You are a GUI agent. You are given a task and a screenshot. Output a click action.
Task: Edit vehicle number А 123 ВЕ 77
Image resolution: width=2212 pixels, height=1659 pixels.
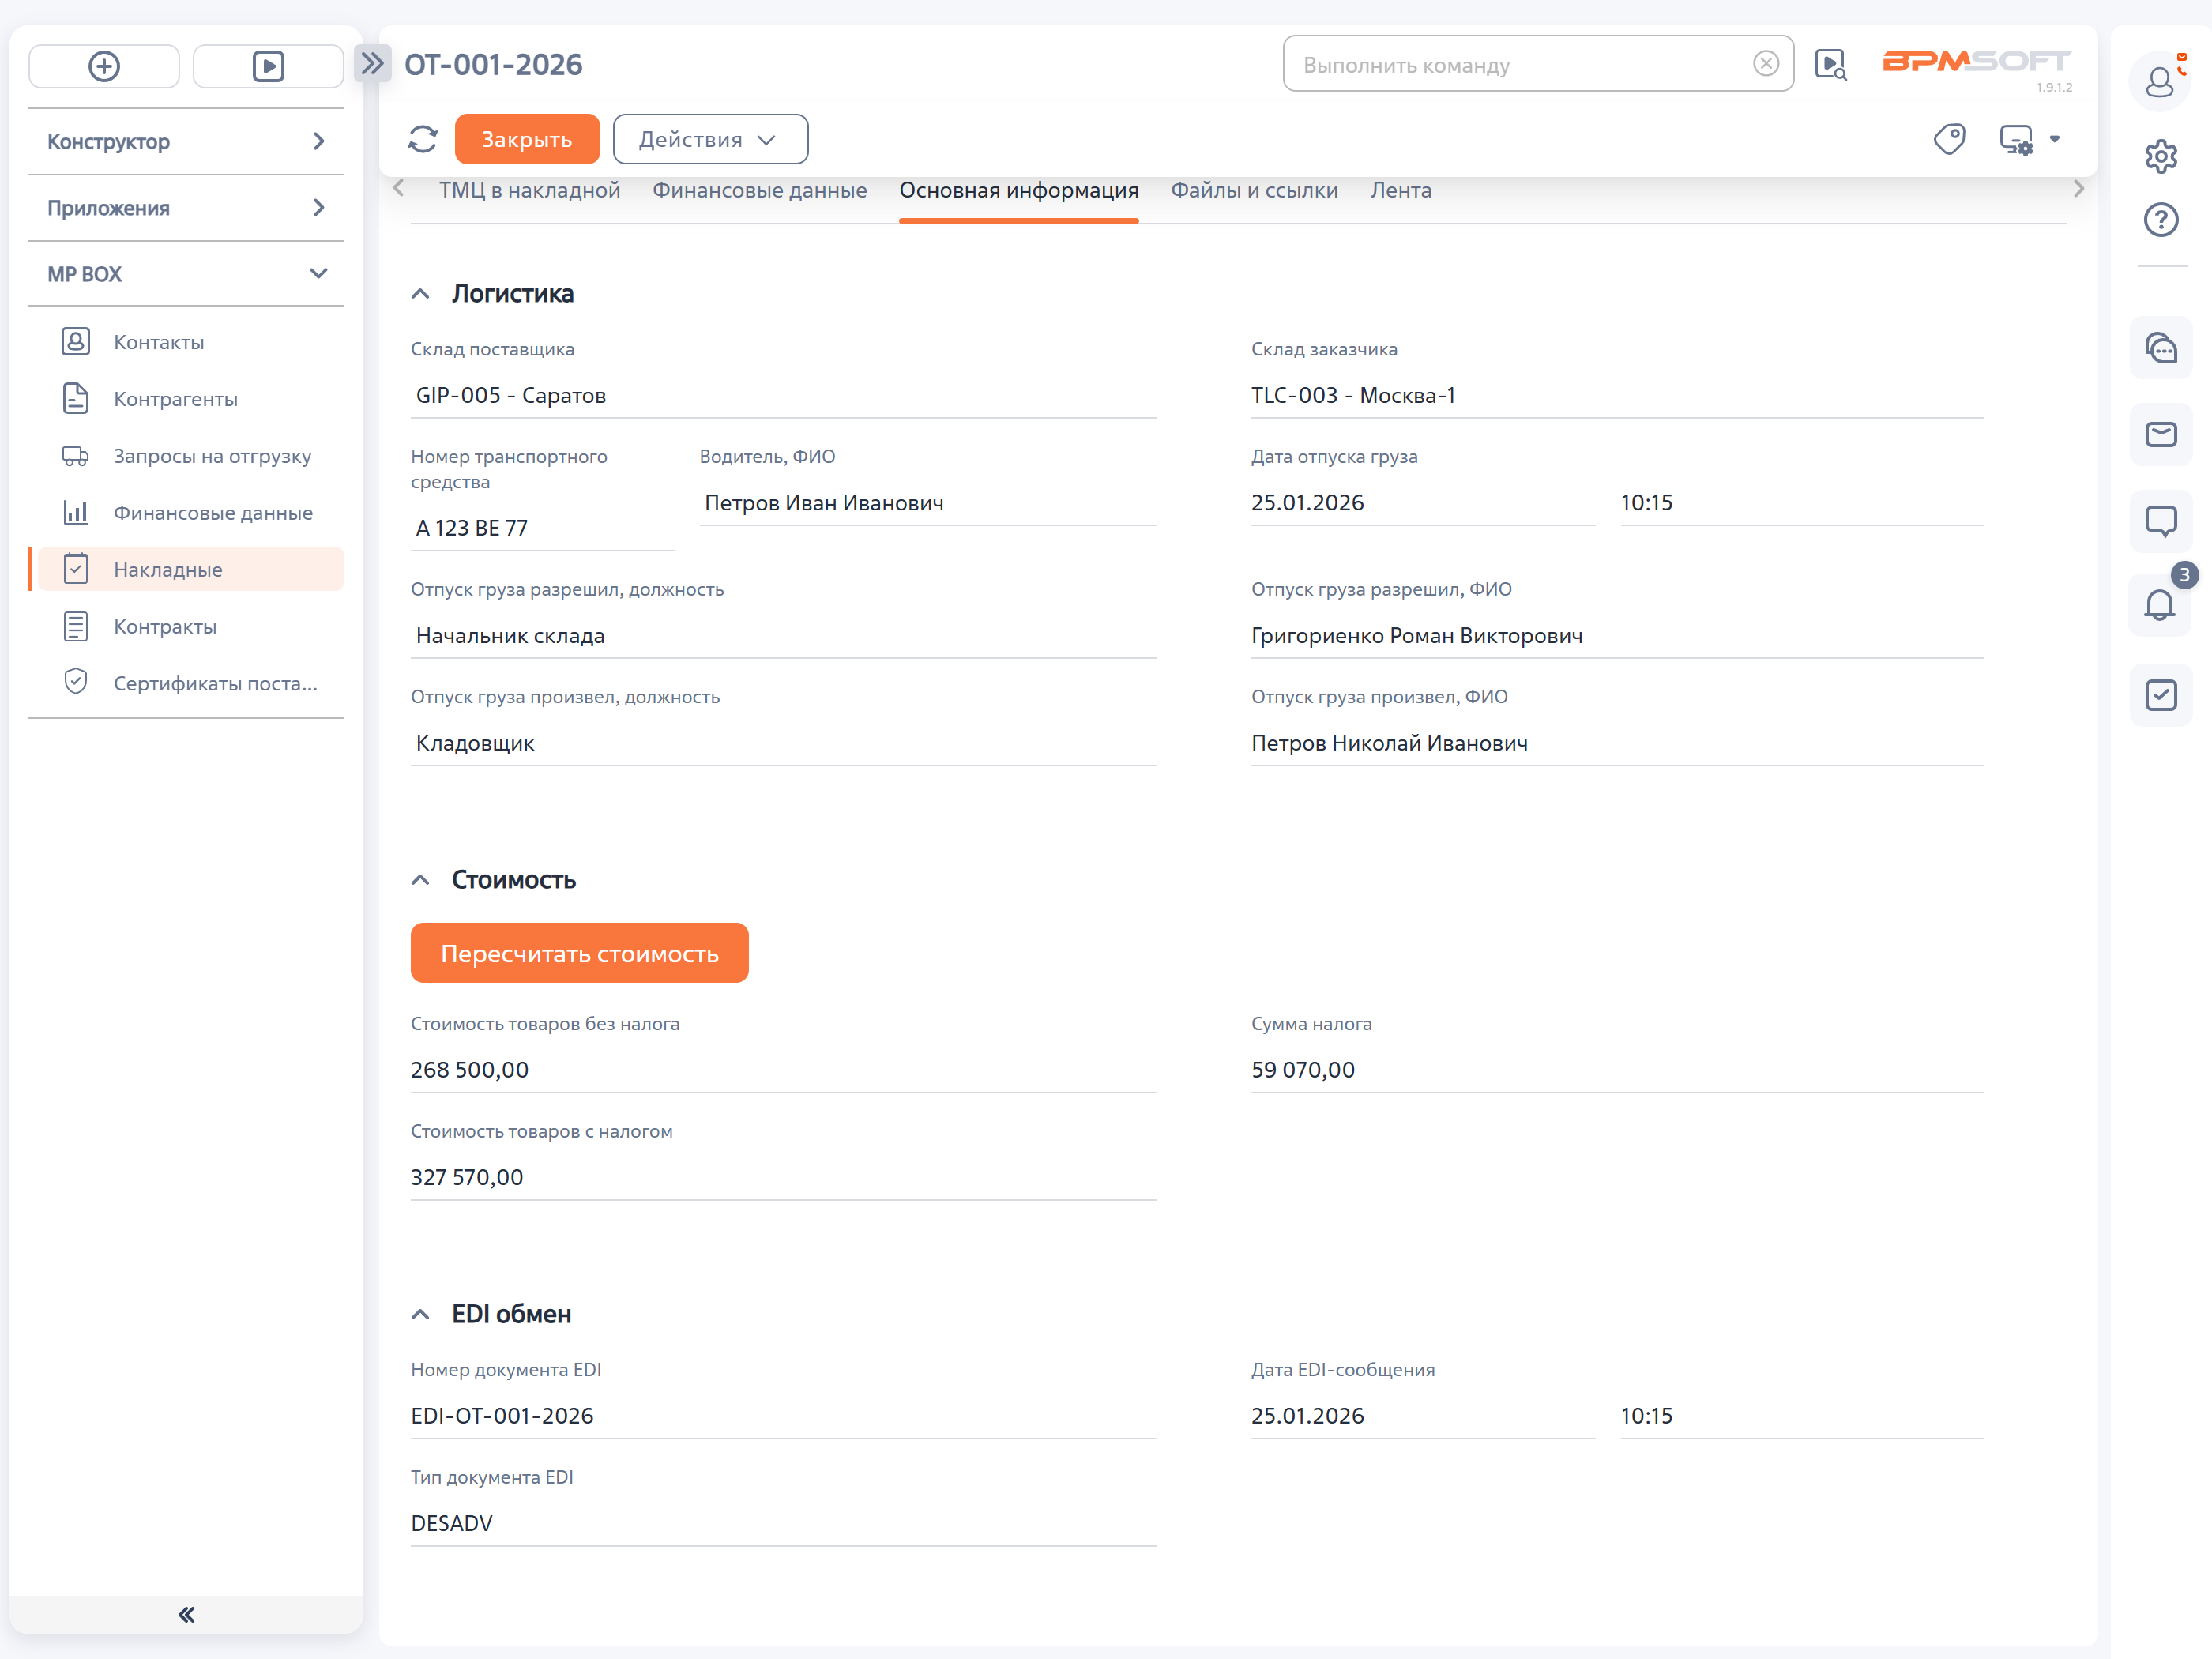pos(542,528)
